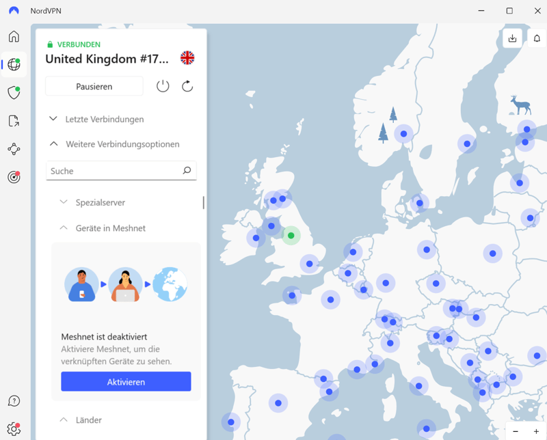Image resolution: width=547 pixels, height=440 pixels.
Task: Open the Threat Protection shield icon
Action: coord(14,93)
